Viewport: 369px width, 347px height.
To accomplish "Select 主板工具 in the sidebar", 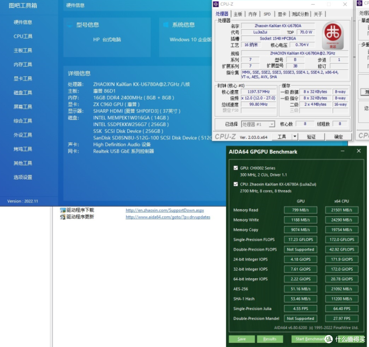I will pyautogui.click(x=23, y=50).
